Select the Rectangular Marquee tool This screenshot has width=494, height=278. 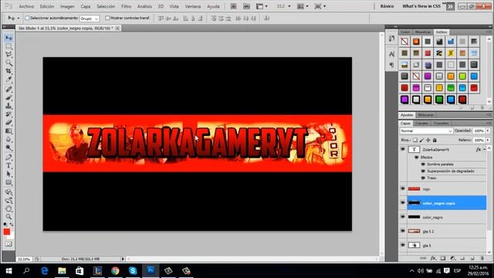[8, 46]
